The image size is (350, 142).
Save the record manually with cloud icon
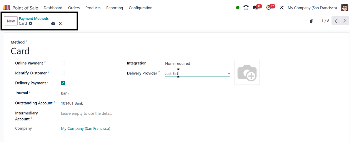pos(53,23)
